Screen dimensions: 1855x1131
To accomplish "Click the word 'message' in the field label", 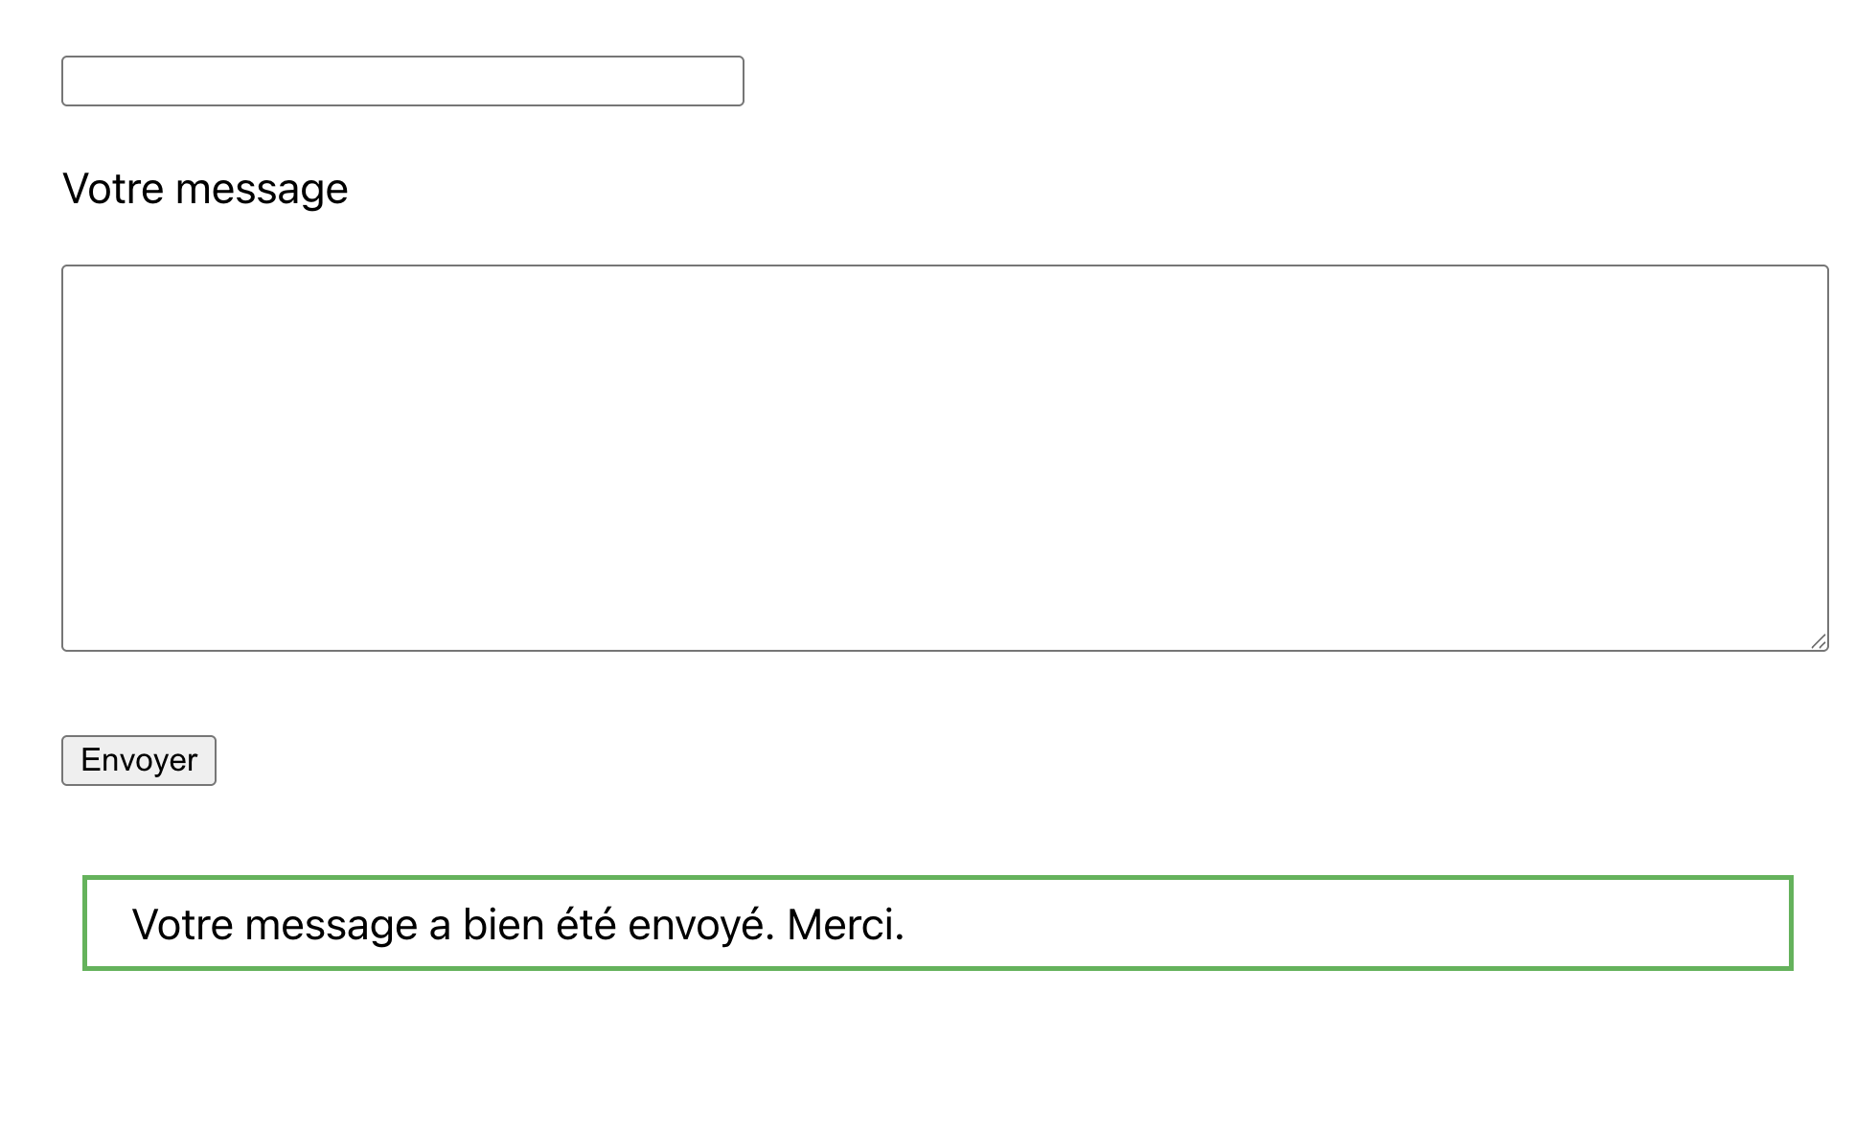I will [x=262, y=189].
